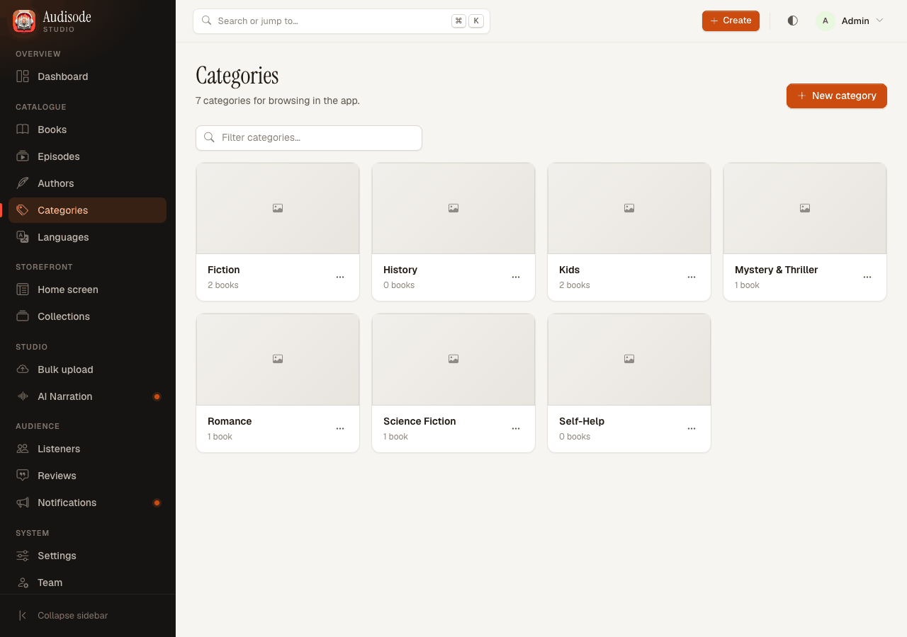907x637 pixels.
Task: Click the Create button in top bar
Action: (x=731, y=21)
